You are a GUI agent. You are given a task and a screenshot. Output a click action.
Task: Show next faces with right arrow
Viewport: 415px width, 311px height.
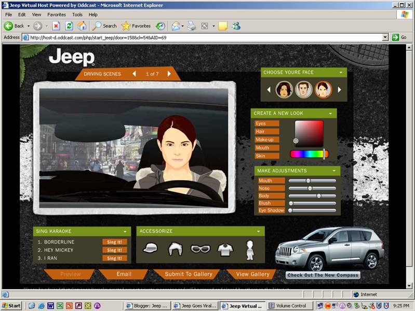(339, 90)
